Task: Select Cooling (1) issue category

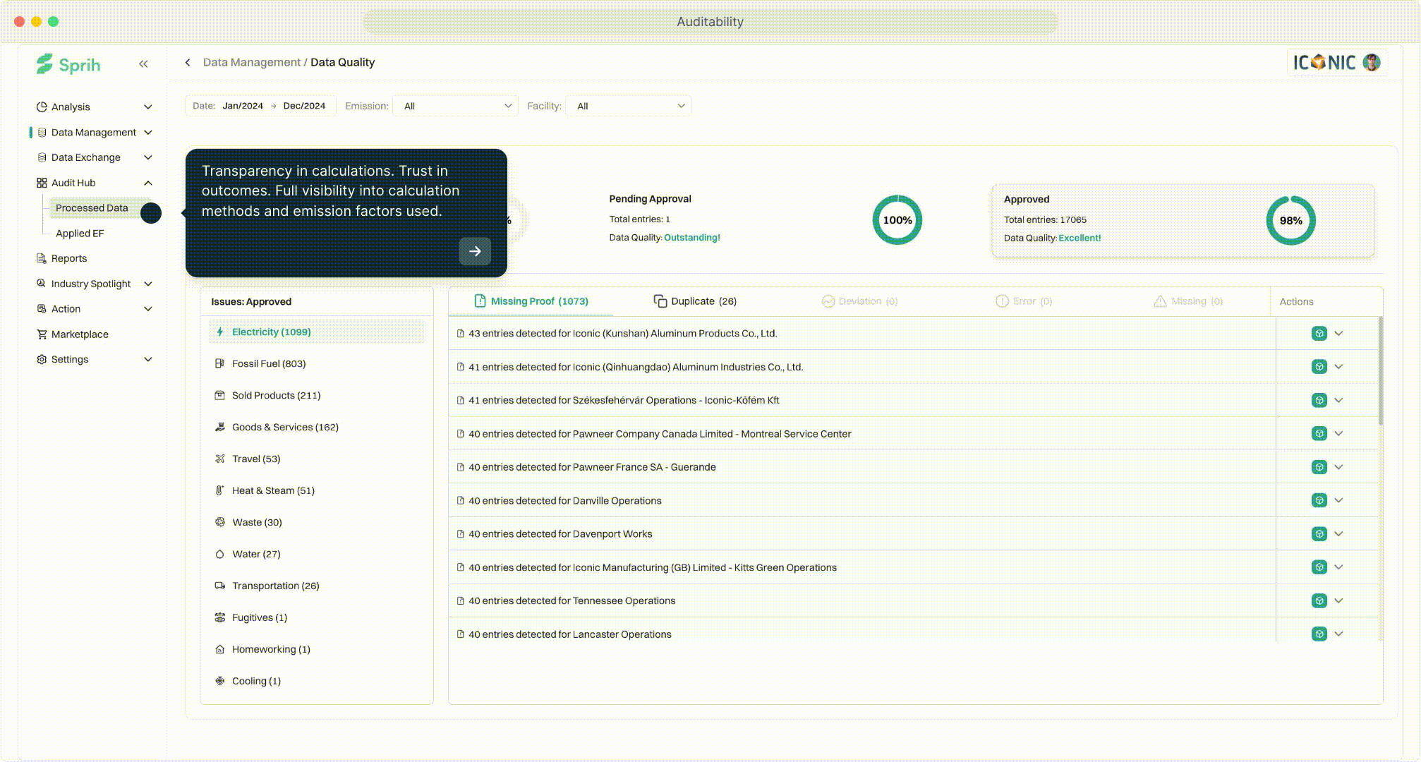Action: tap(317, 681)
